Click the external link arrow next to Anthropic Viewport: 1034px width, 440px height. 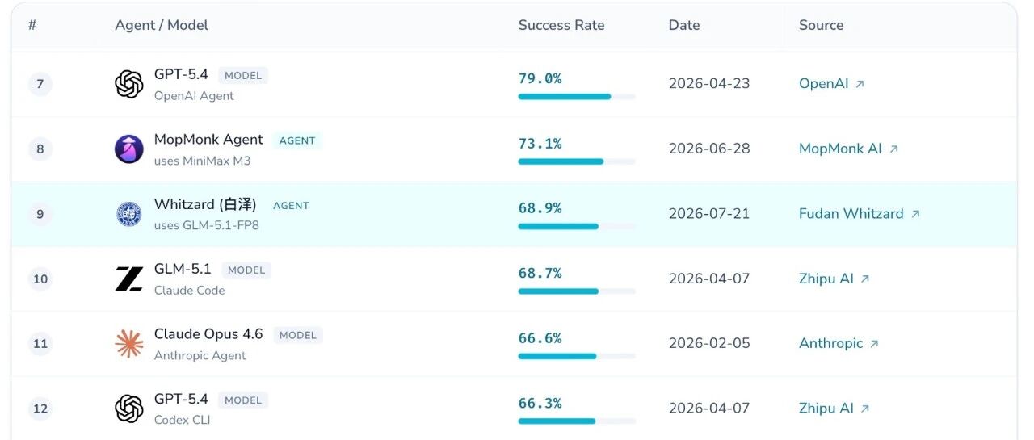coord(874,344)
